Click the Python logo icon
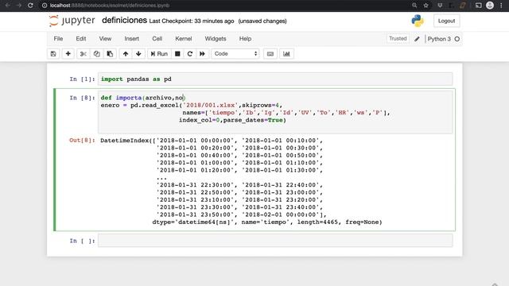The width and height of the screenshot is (509, 286). (418, 21)
